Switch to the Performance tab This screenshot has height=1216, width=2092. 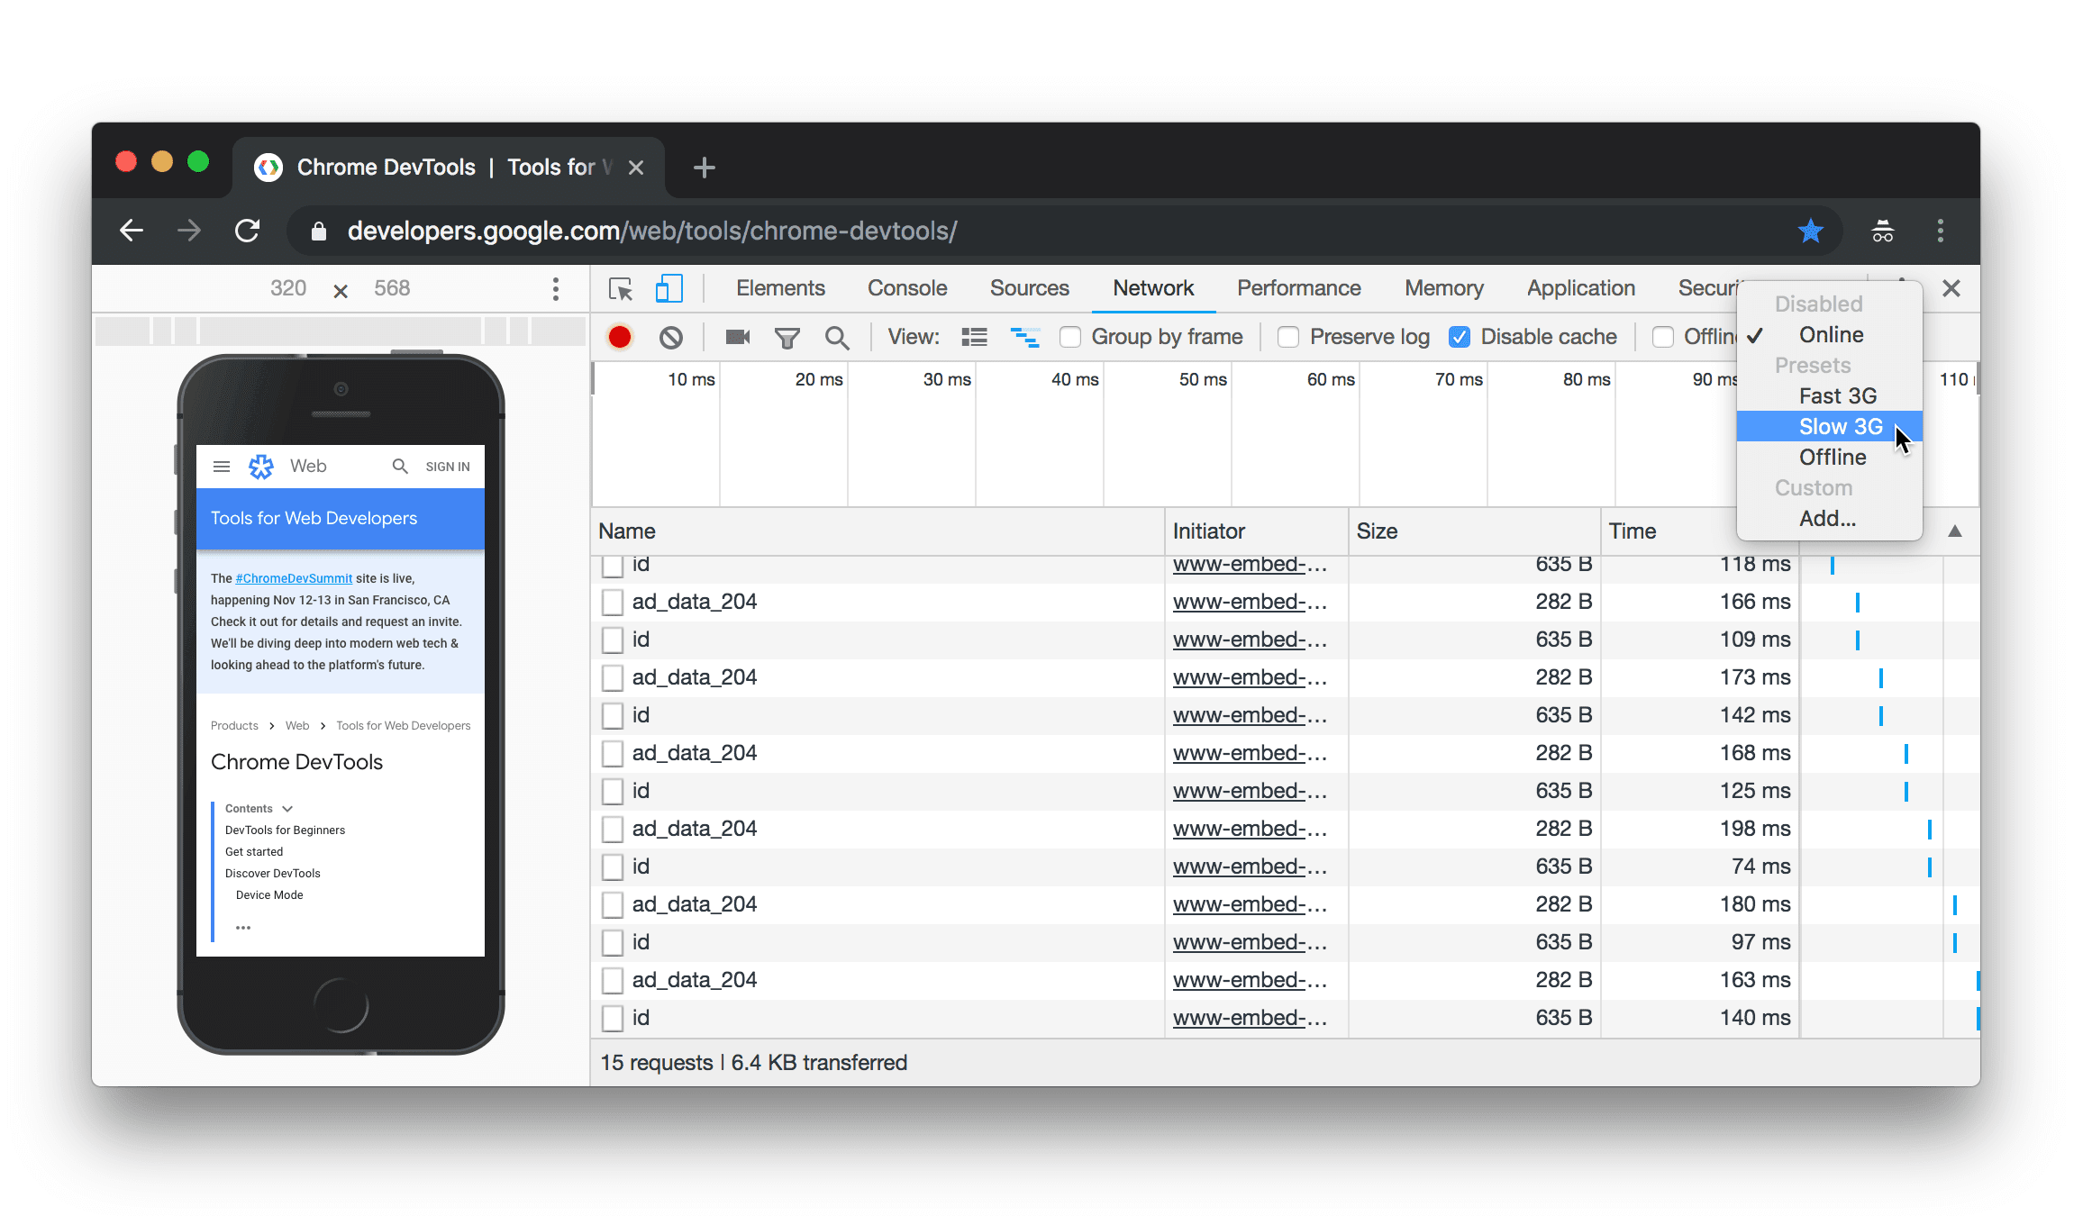pos(1297,288)
